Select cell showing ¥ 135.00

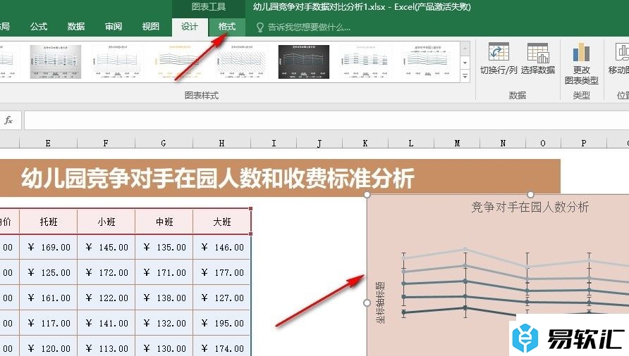[x=164, y=247]
